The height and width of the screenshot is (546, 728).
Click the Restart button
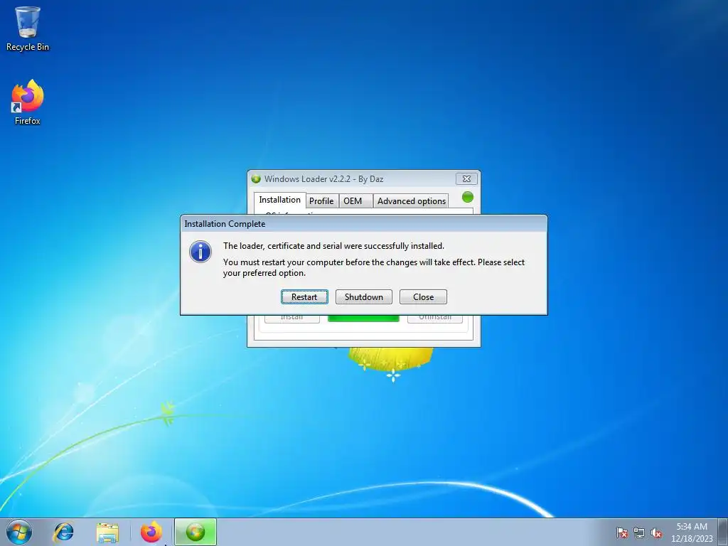tap(304, 297)
